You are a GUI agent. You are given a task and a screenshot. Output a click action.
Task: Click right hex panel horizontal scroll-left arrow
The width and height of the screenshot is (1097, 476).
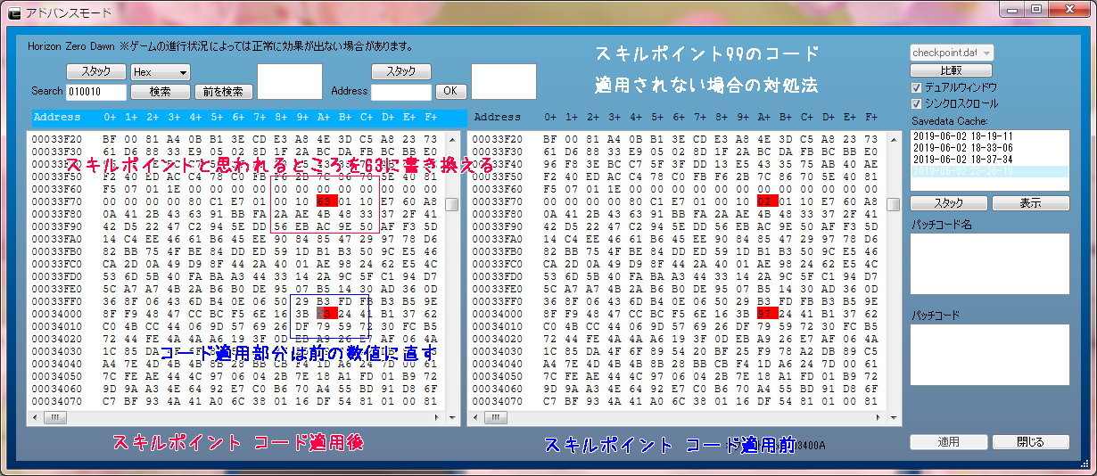coord(475,417)
